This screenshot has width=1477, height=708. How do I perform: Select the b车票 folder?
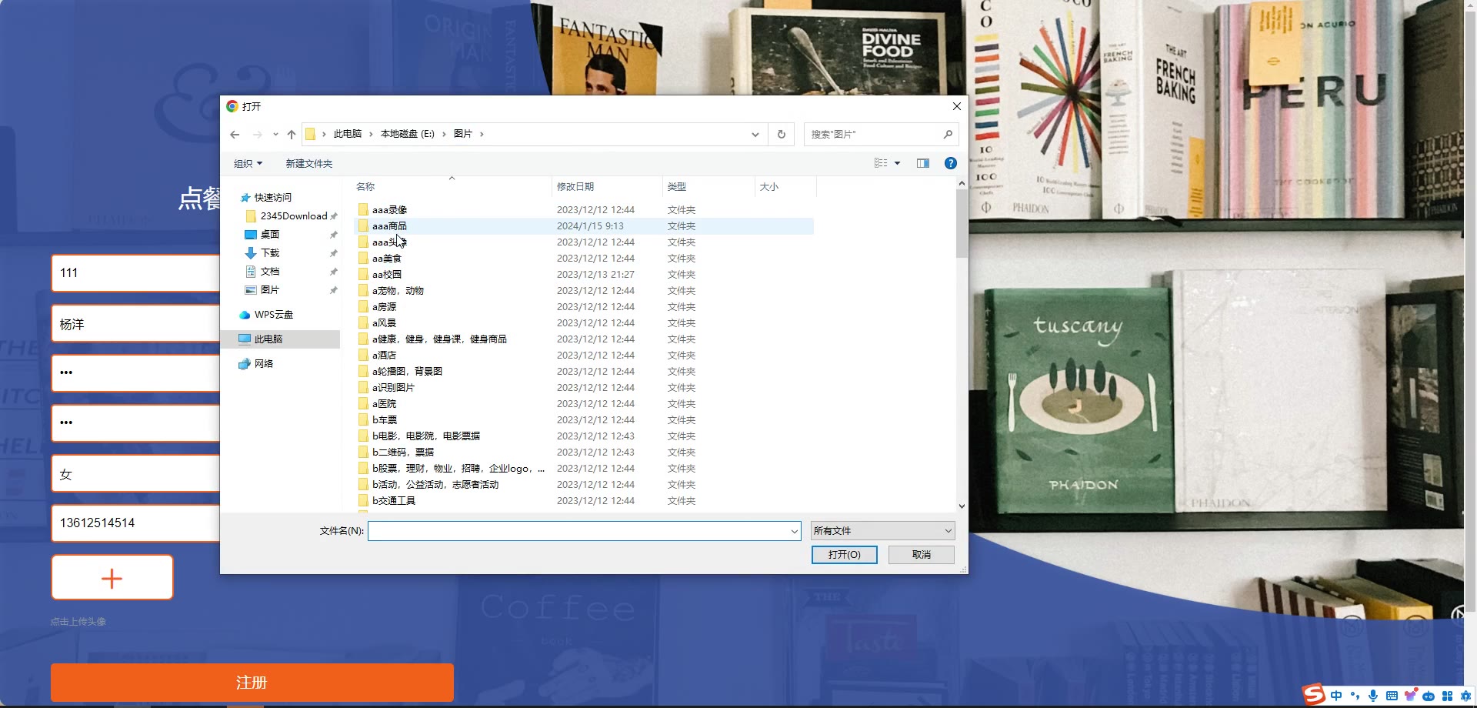point(583,420)
